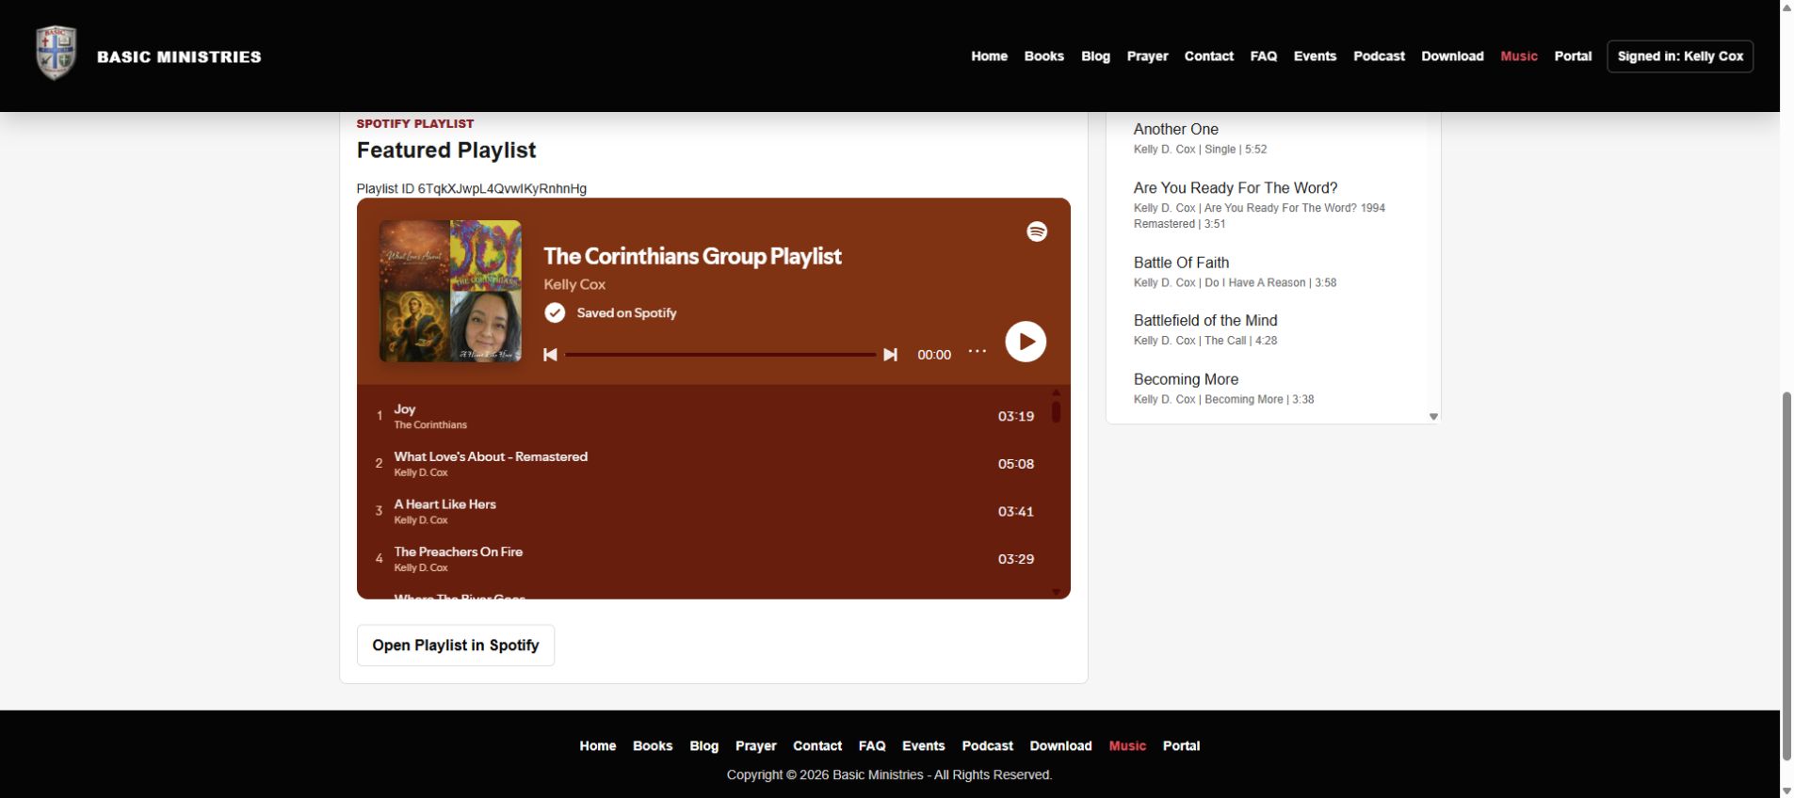
Task: Select the song Another One
Action: tap(1176, 129)
